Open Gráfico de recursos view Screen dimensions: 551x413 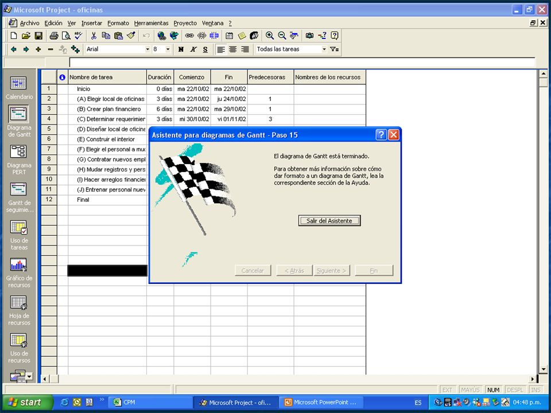pyautogui.click(x=19, y=273)
